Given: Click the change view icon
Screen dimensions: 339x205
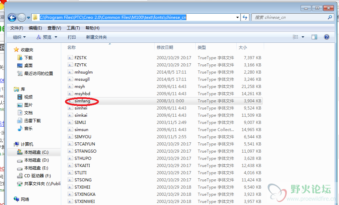Looking at the screenshot, I should tap(295, 37).
